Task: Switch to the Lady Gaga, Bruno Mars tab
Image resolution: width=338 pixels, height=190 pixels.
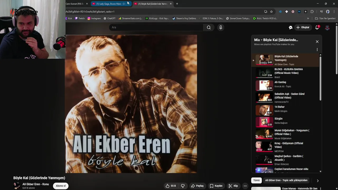Action: tap(111, 4)
